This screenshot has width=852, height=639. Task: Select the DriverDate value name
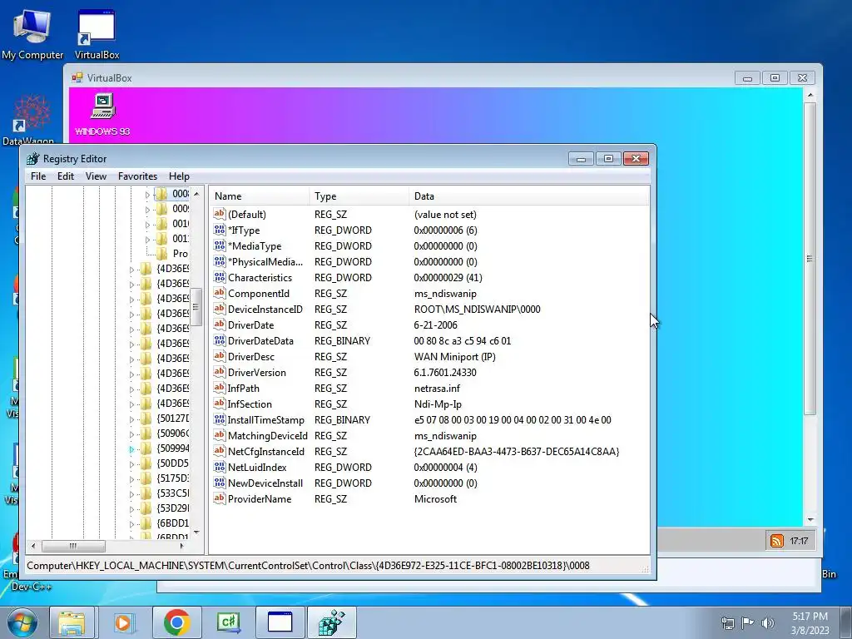click(x=250, y=325)
